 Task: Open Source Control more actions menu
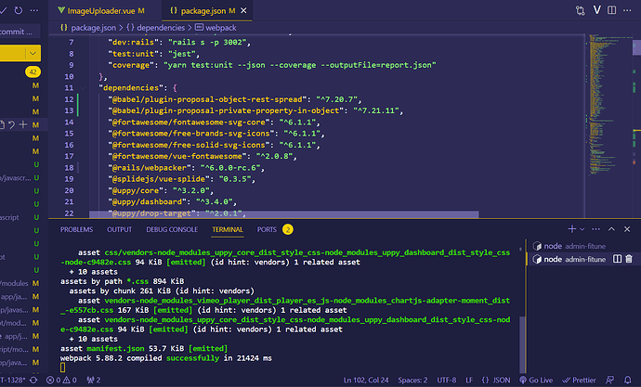coord(34,10)
